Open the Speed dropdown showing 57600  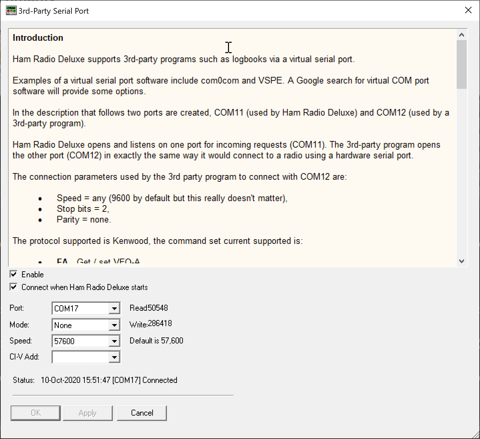[x=114, y=341]
